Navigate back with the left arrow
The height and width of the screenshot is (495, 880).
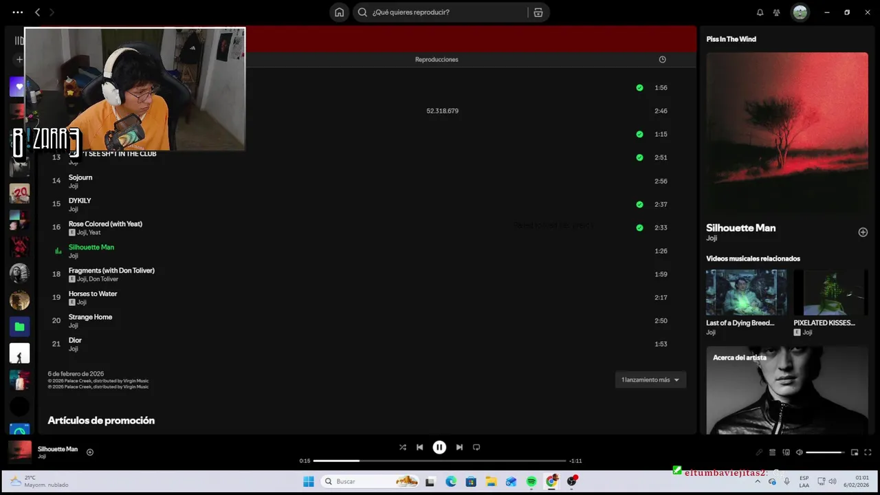click(x=37, y=12)
